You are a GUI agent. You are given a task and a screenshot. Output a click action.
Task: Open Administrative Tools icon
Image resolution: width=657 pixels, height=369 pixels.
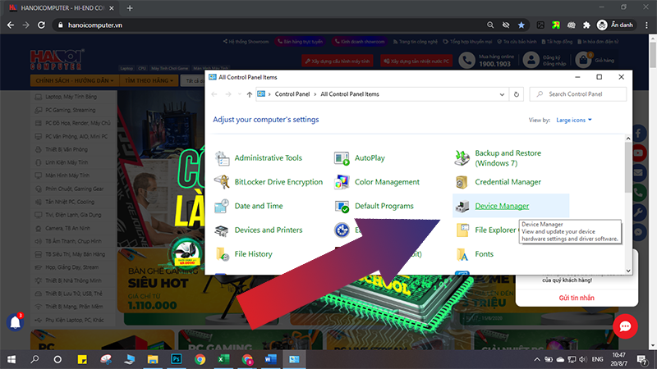coord(222,158)
